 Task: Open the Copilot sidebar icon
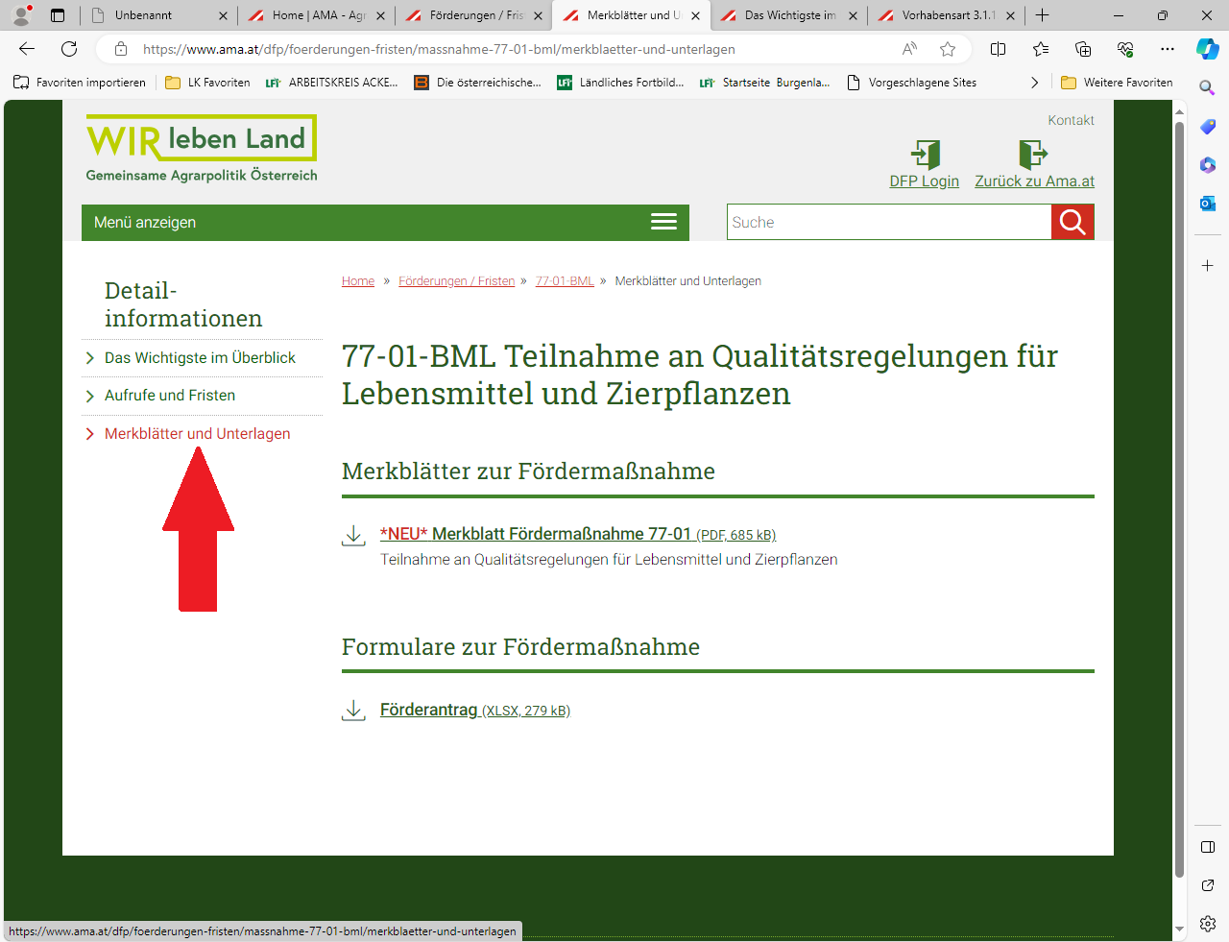1207,49
